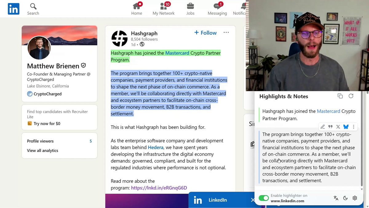Open the My Network tab

164,9
